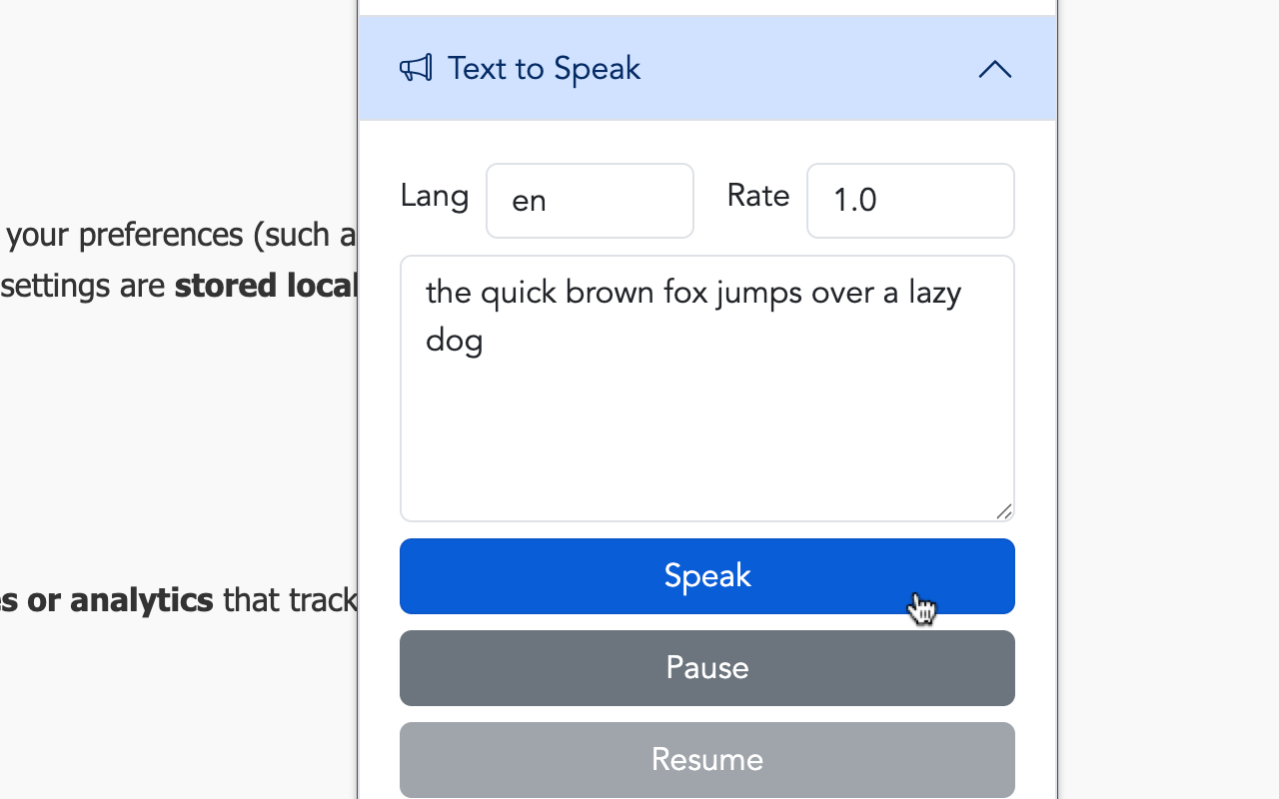This screenshot has width=1279, height=799.
Task: Click the settings are page text
Action: coord(83,287)
